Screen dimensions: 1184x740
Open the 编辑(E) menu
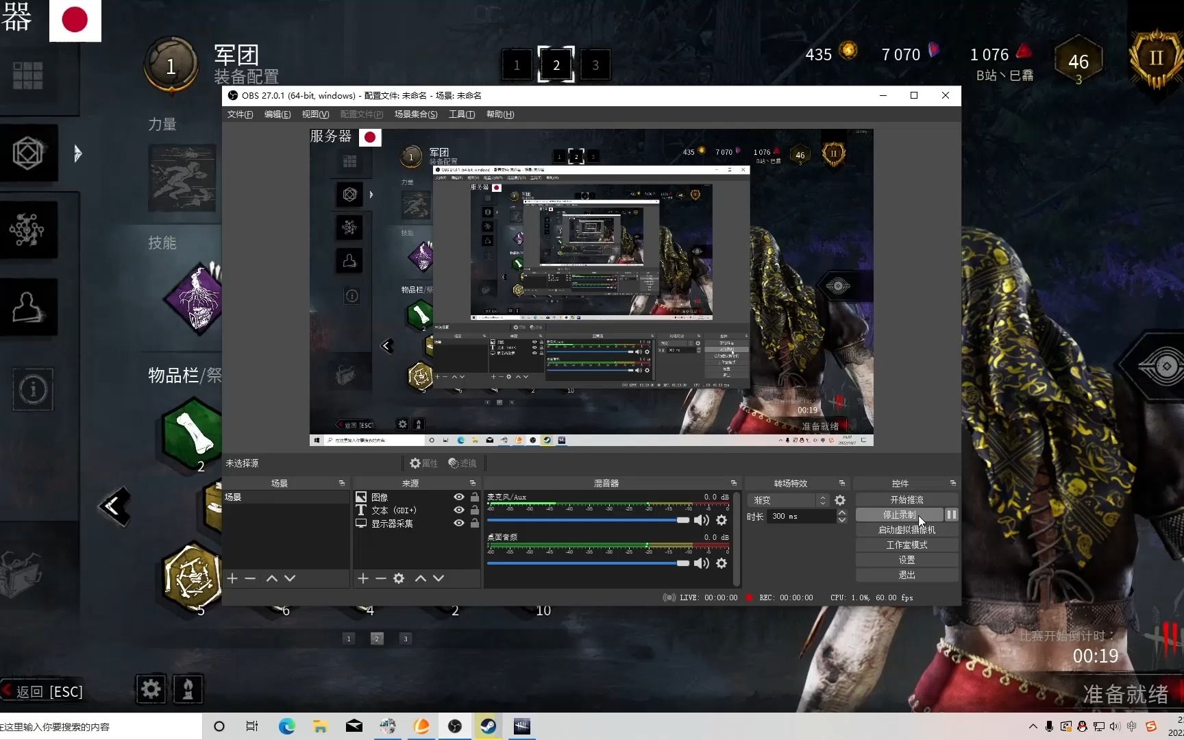tap(277, 114)
